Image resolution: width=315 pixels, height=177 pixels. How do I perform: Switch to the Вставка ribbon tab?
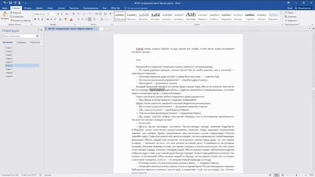[28, 8]
